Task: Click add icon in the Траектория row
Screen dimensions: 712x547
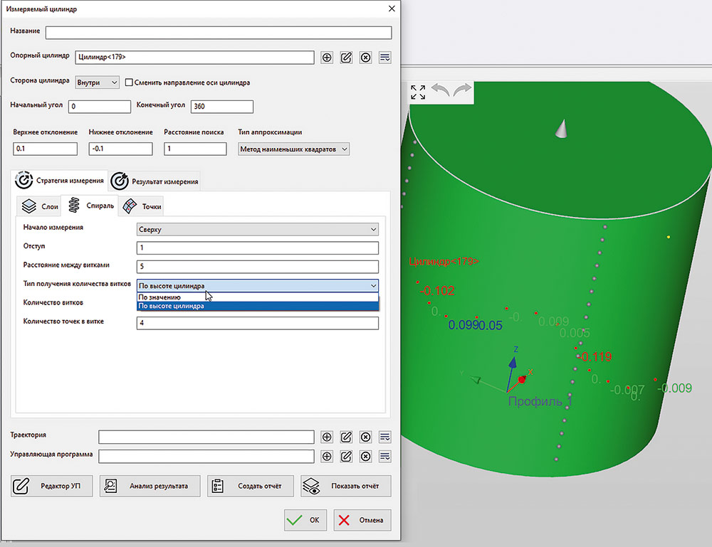Action: click(327, 437)
